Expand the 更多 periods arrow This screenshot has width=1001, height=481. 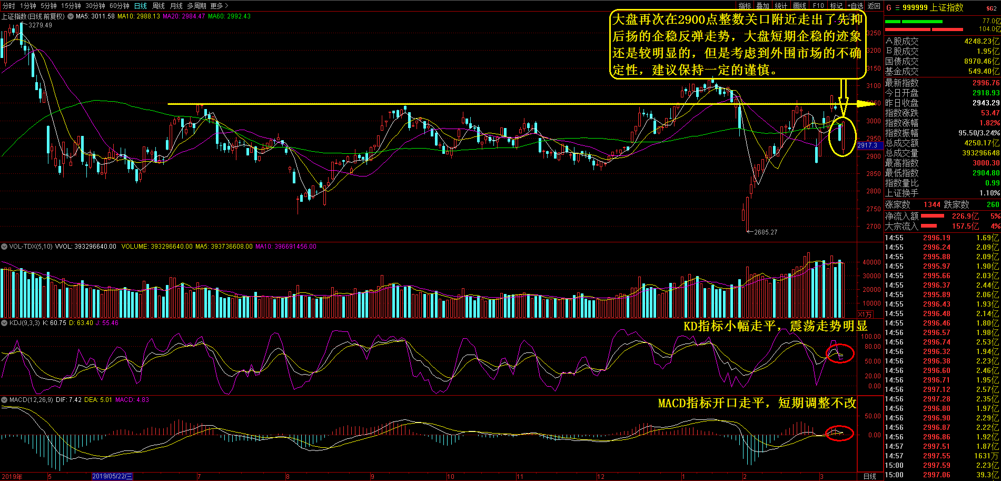(x=226, y=6)
